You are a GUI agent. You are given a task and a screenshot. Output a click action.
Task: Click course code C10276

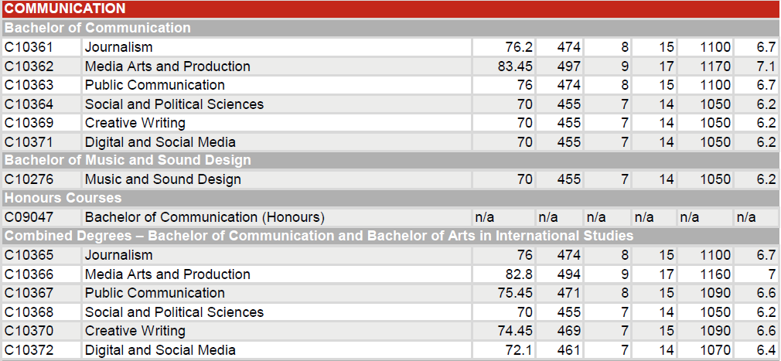29,179
